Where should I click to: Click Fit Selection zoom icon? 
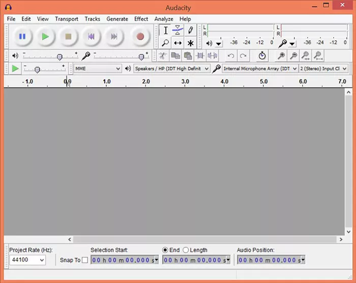pos(306,55)
